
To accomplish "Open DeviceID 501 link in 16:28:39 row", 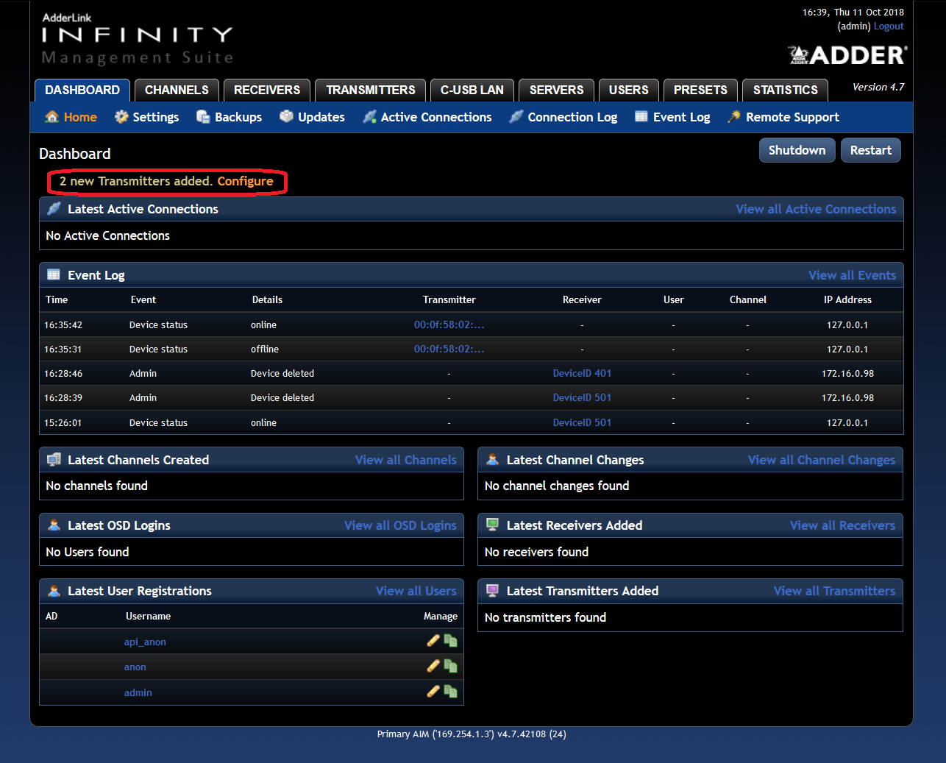I will point(582,397).
